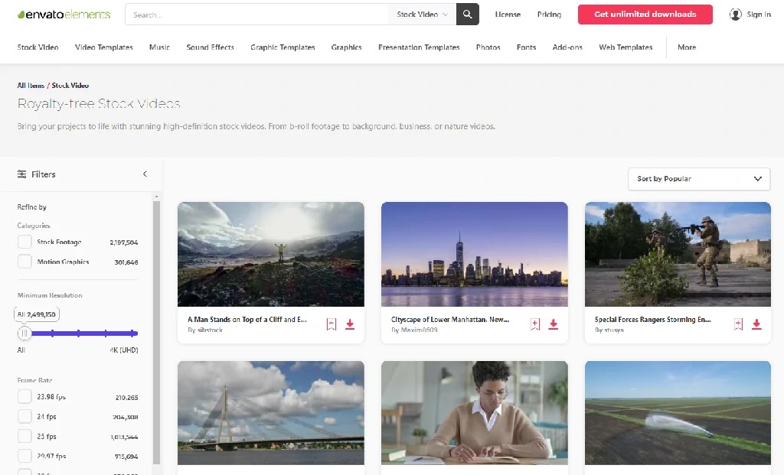This screenshot has height=475, width=784.
Task: Open the Pricing link
Action: [x=549, y=15]
